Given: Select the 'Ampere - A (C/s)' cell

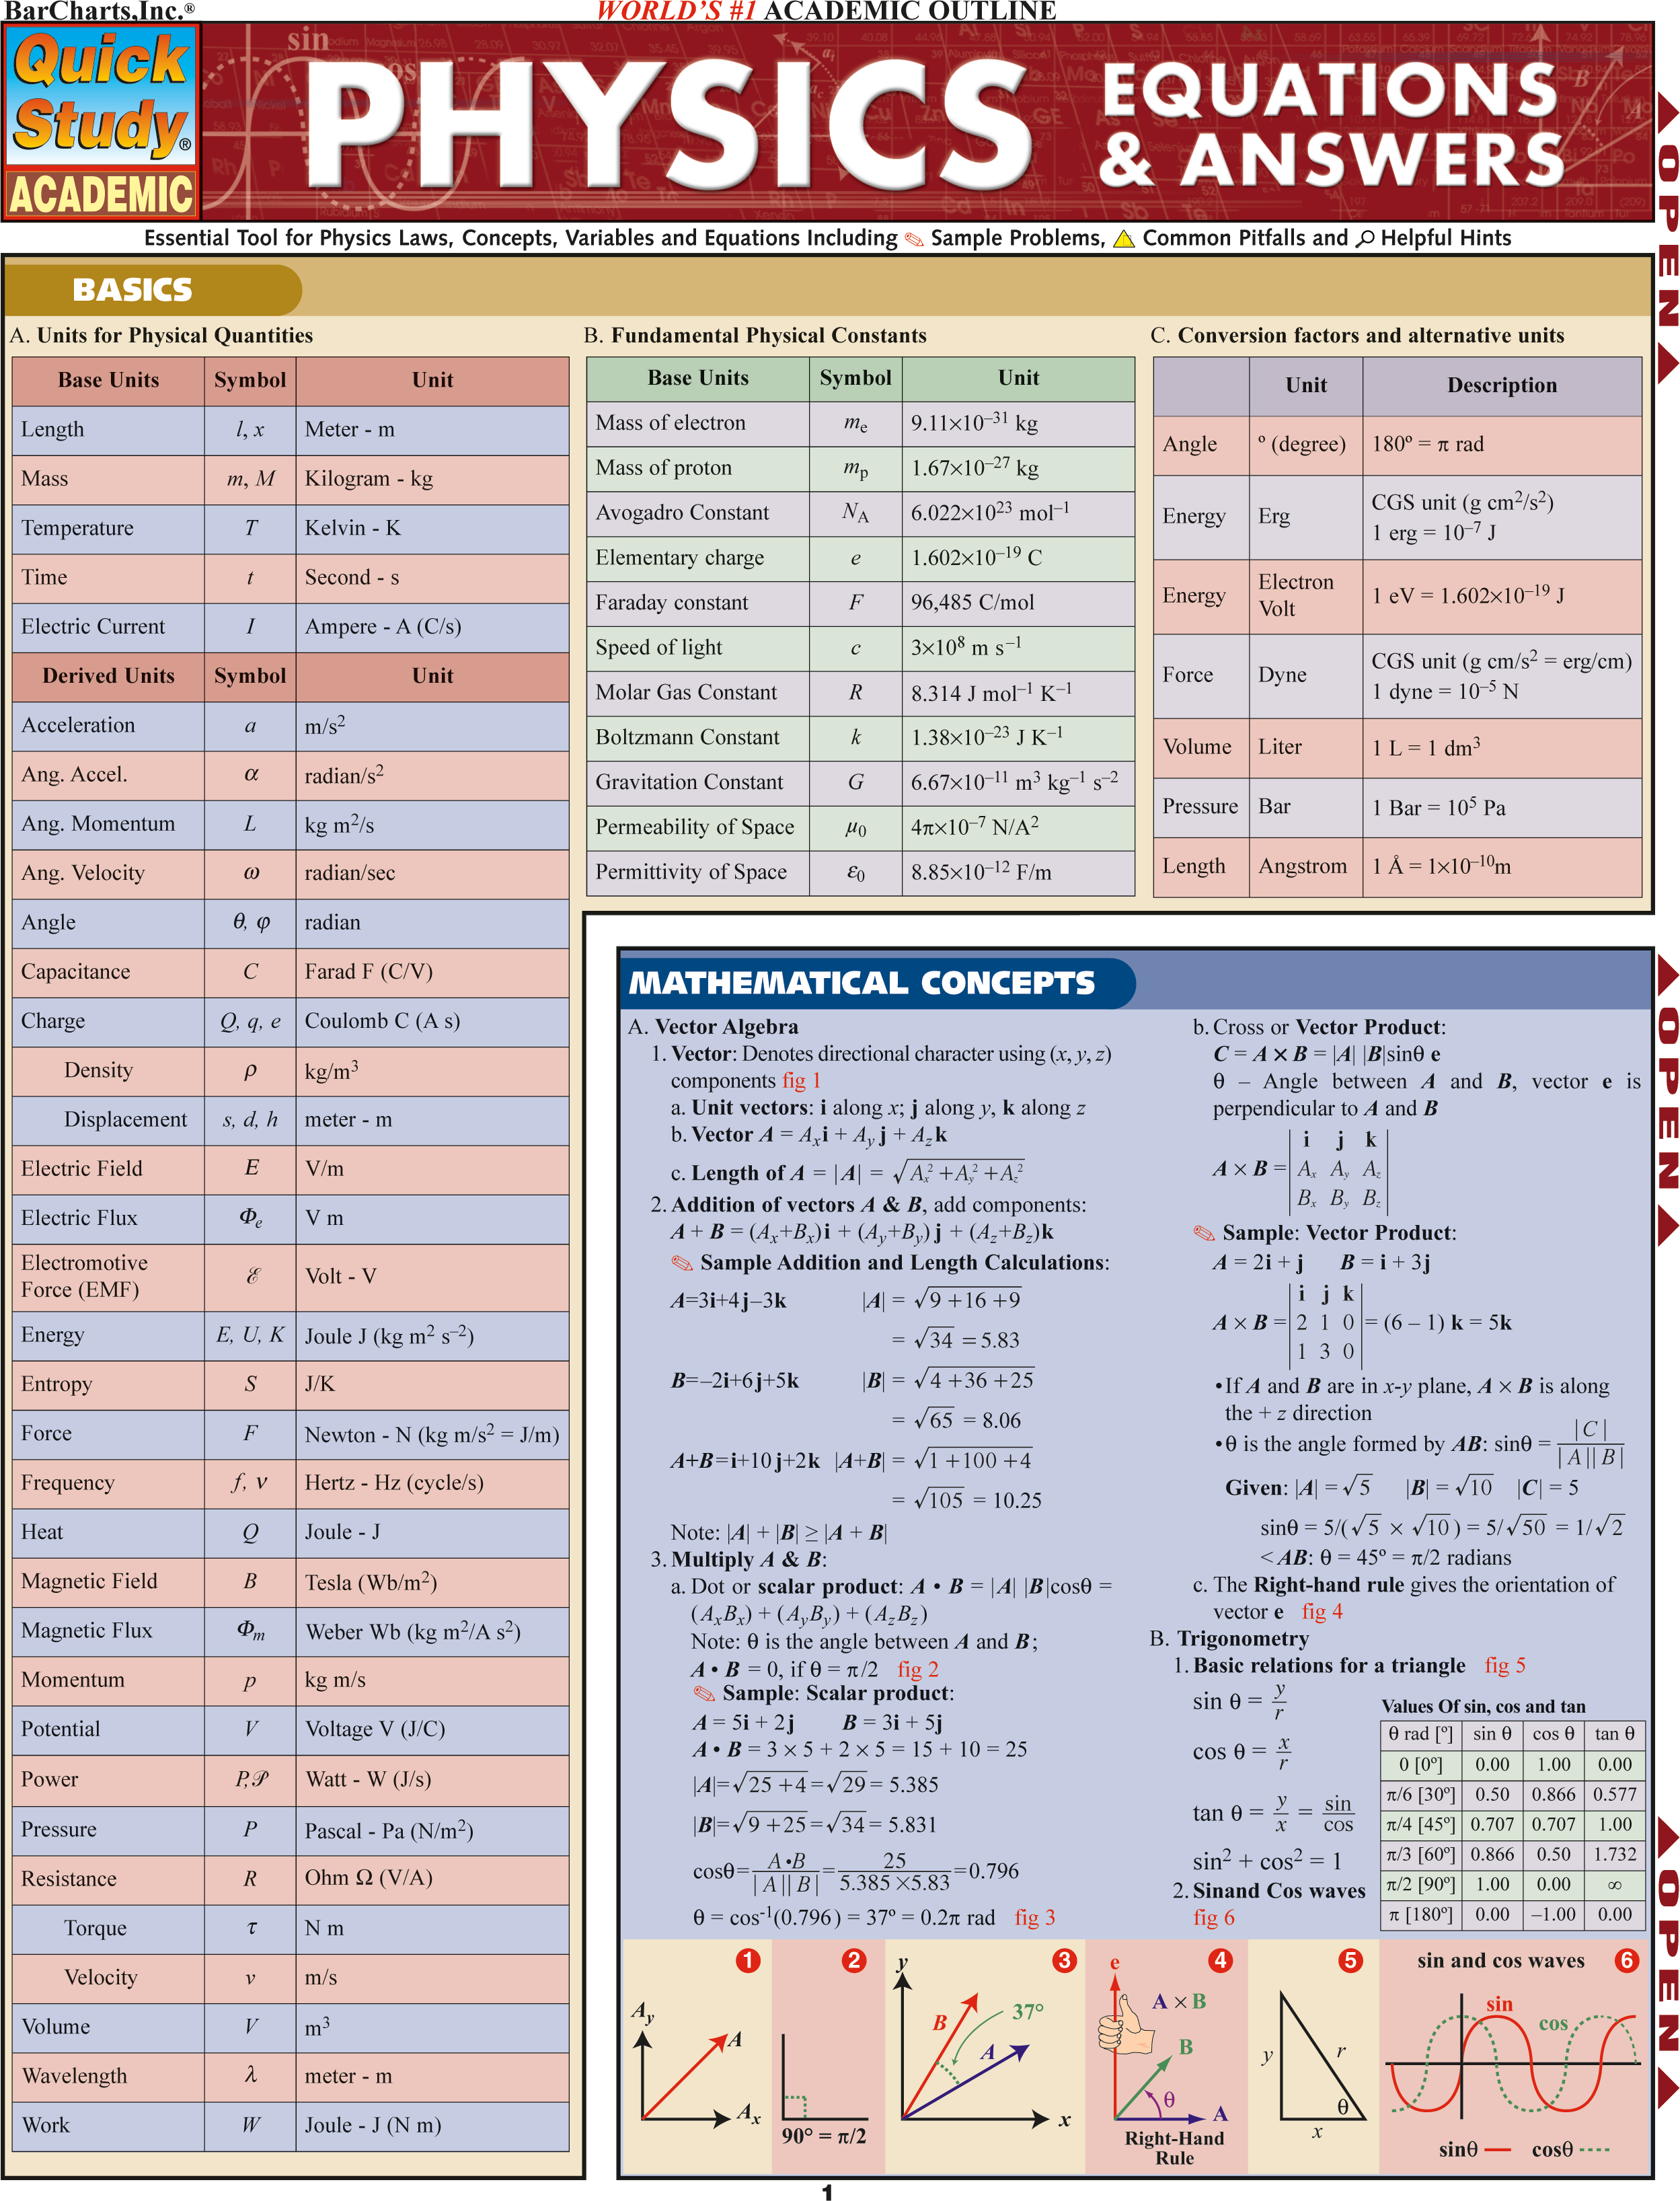Looking at the screenshot, I should 432,627.
